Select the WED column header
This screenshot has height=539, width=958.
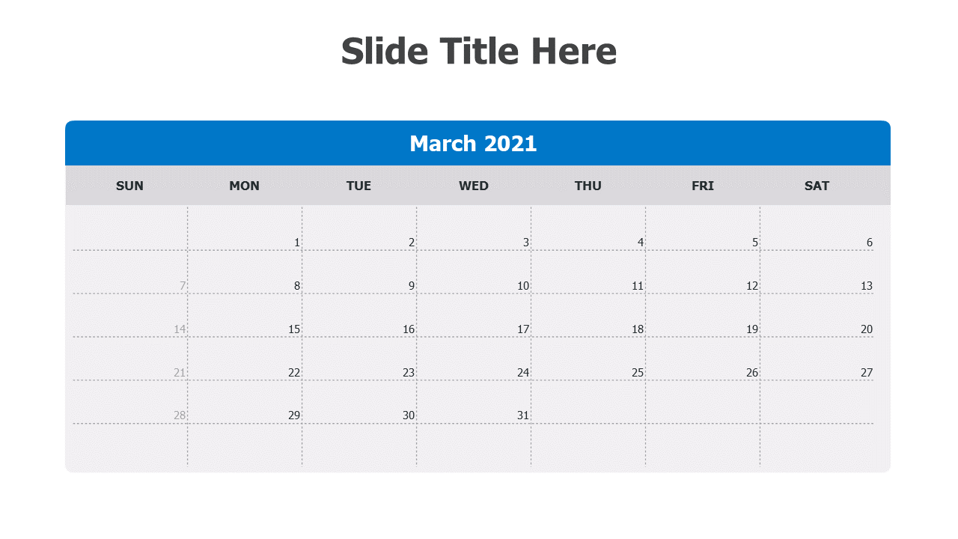click(474, 186)
